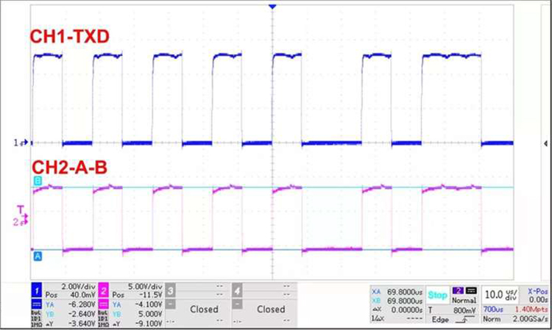Open the grayed channel 3 badge
The height and width of the screenshot is (330, 552).
click(x=171, y=291)
